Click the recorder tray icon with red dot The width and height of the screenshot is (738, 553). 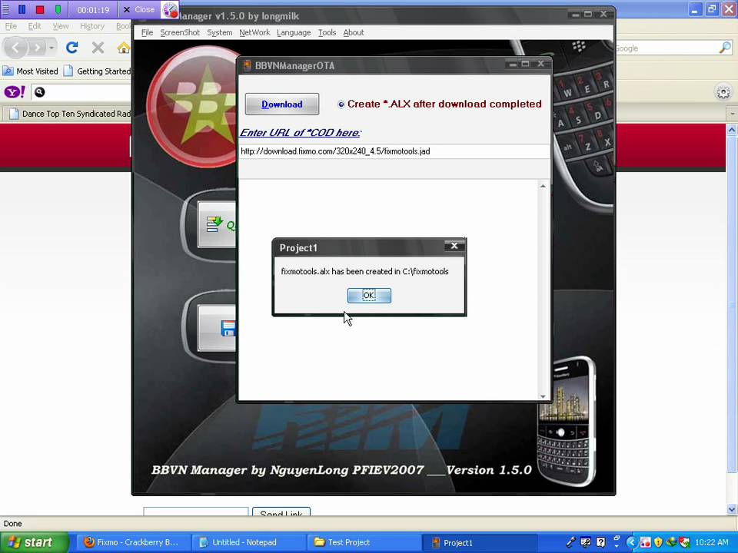pos(645,542)
